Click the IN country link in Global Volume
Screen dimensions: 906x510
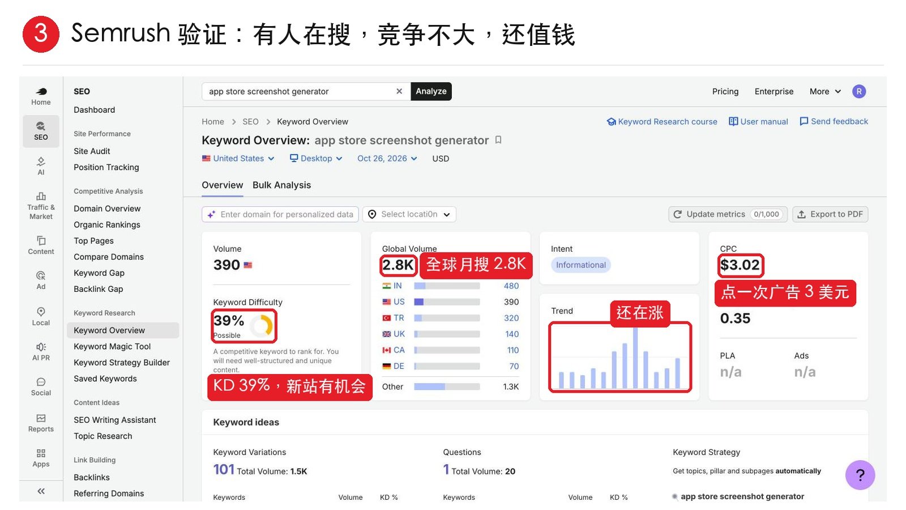coord(398,286)
